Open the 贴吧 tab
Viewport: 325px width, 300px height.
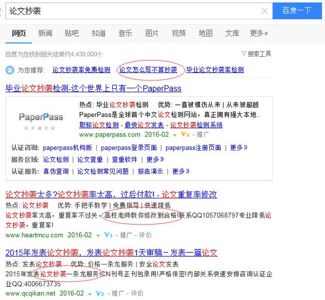coord(72,33)
